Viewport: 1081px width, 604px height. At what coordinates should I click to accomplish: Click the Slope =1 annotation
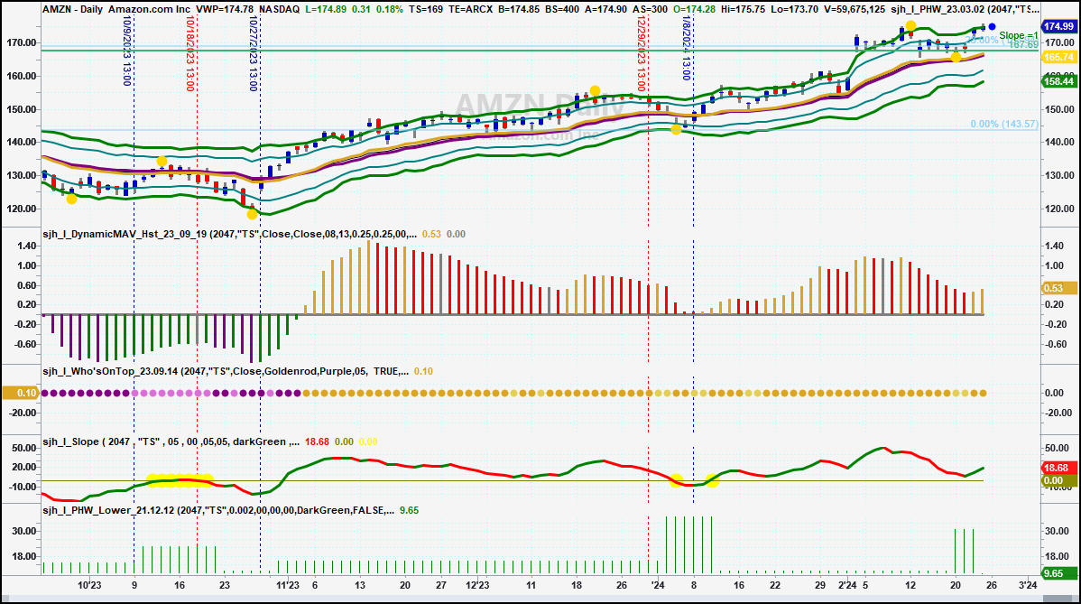point(1018,35)
